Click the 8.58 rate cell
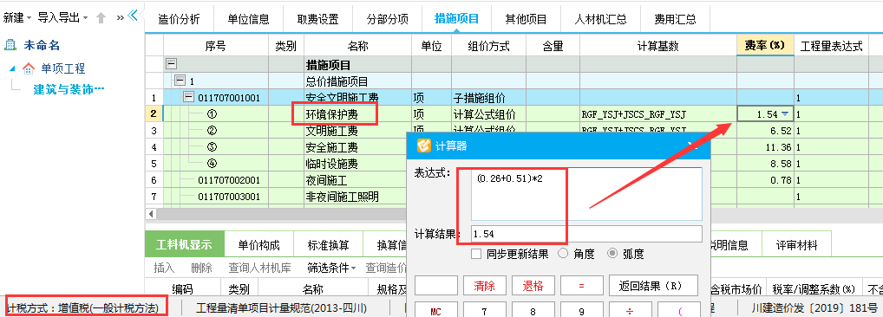 point(765,165)
